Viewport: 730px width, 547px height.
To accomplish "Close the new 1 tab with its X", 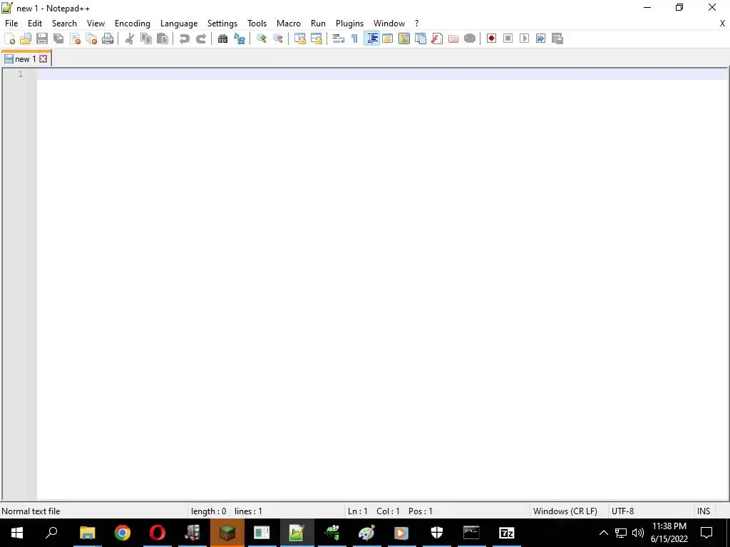I will 43,58.
